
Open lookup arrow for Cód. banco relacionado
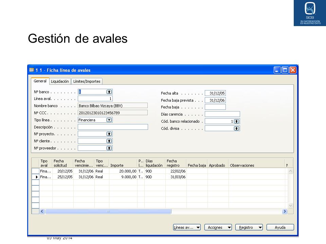(236, 121)
